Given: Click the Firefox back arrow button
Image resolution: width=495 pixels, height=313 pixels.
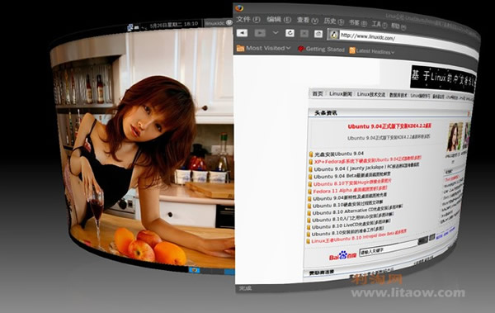Looking at the screenshot, I should 242,32.
